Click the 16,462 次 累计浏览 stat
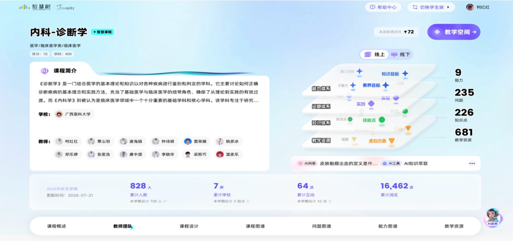Screen dimensions: 513x243 pyautogui.click(x=397, y=190)
